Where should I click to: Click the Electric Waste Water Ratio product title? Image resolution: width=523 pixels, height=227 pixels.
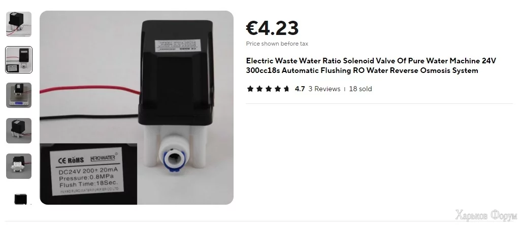(x=371, y=65)
